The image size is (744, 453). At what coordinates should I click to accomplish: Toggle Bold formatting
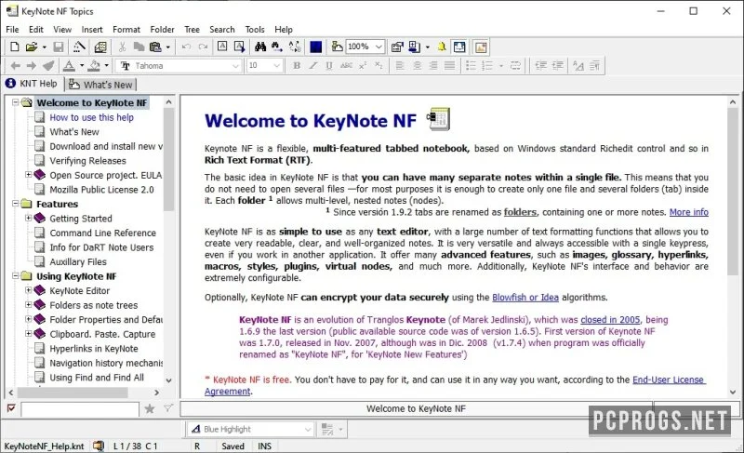[297, 65]
